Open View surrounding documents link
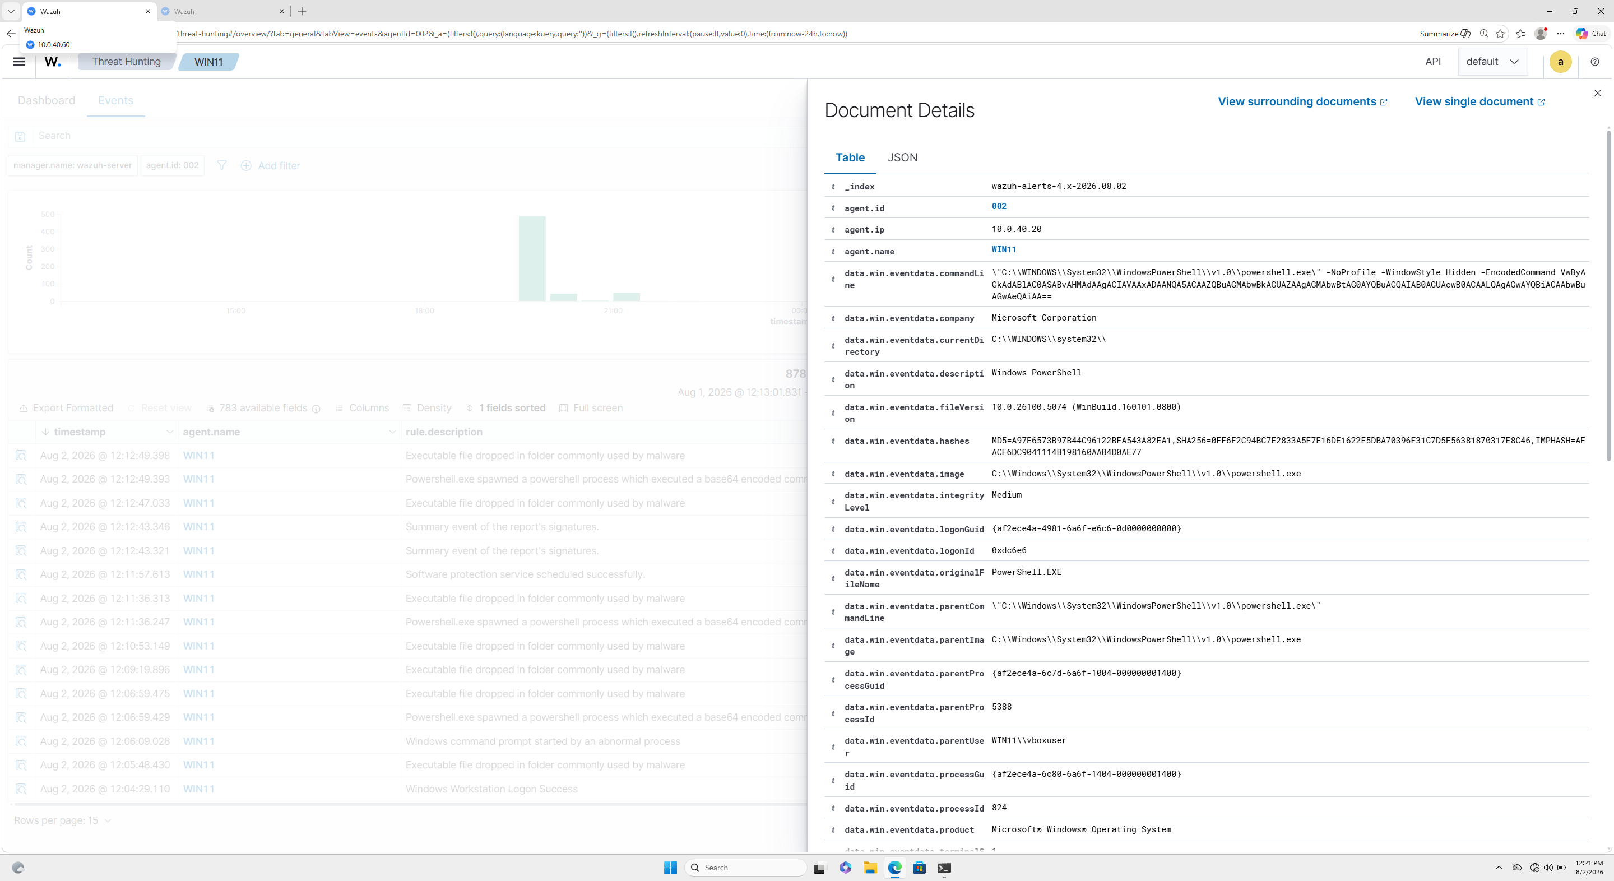1614x881 pixels. pyautogui.click(x=1302, y=101)
